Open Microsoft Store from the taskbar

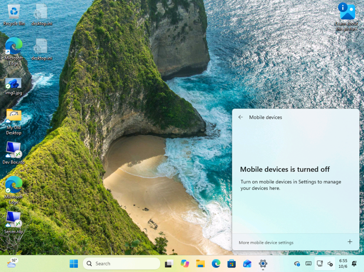point(232,264)
